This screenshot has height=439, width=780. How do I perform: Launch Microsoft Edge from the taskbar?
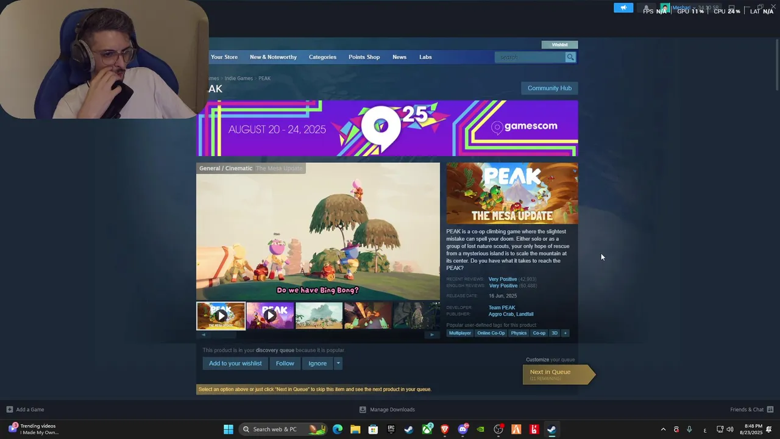[x=338, y=429]
